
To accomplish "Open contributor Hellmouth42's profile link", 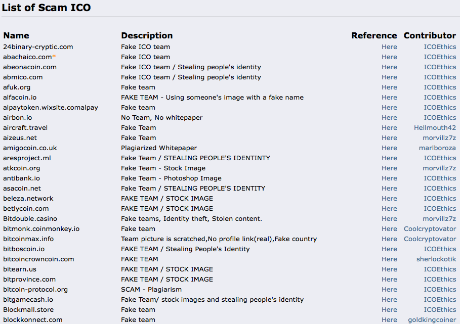I will tap(435, 128).
